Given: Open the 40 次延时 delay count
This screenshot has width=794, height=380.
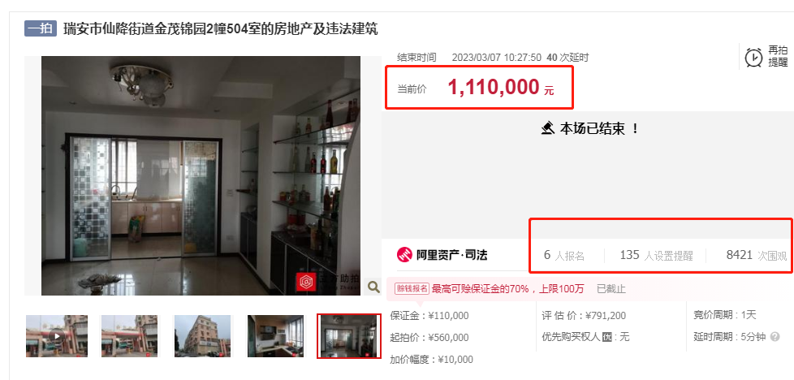Looking at the screenshot, I should pyautogui.click(x=567, y=58).
